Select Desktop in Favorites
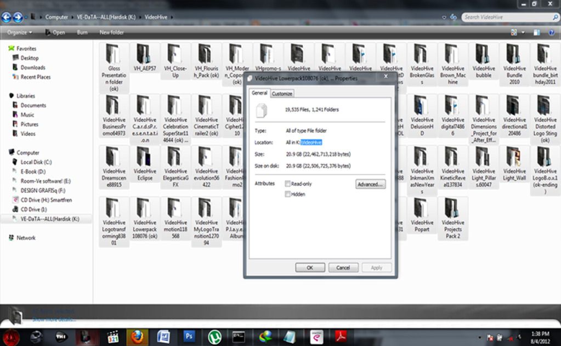 point(29,58)
